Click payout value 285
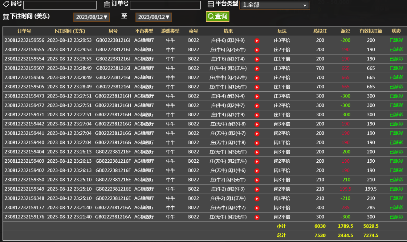407x242 pixels. 345,208
